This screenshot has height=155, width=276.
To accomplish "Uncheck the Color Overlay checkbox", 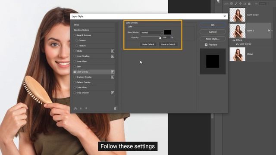I will (x=75, y=72).
